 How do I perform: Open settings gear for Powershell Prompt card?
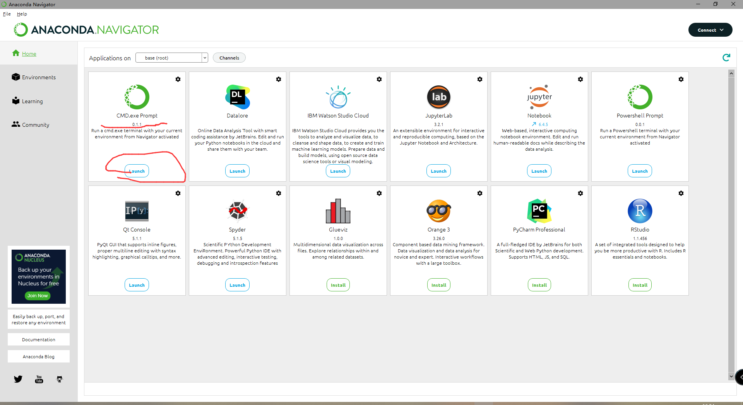click(681, 79)
